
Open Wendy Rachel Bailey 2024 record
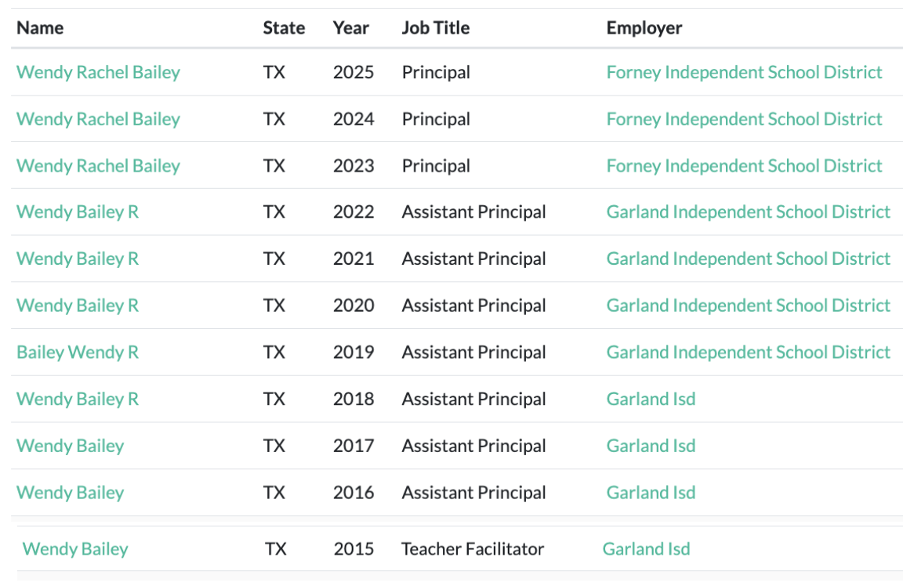click(x=98, y=119)
